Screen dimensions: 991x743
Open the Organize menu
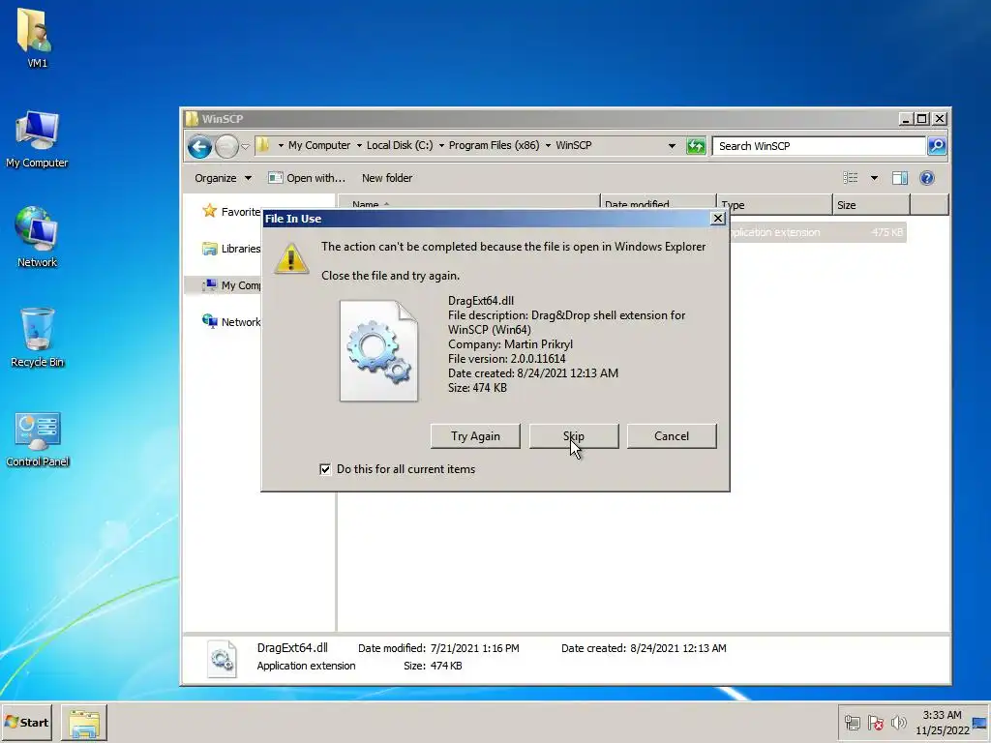point(224,178)
